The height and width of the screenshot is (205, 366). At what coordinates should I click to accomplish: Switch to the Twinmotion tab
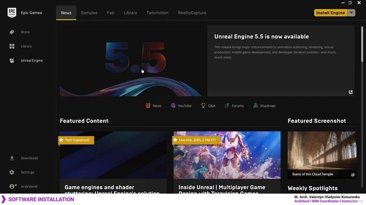click(157, 13)
